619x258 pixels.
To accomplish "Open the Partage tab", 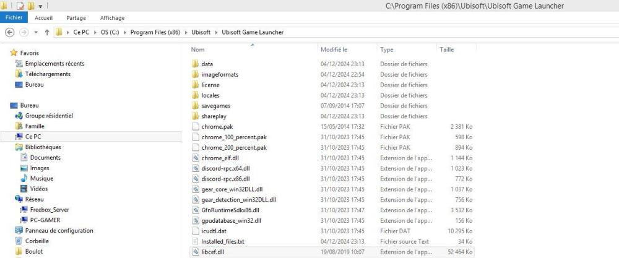I will tap(76, 18).
